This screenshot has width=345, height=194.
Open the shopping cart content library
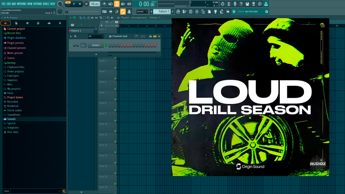click(x=234, y=11)
